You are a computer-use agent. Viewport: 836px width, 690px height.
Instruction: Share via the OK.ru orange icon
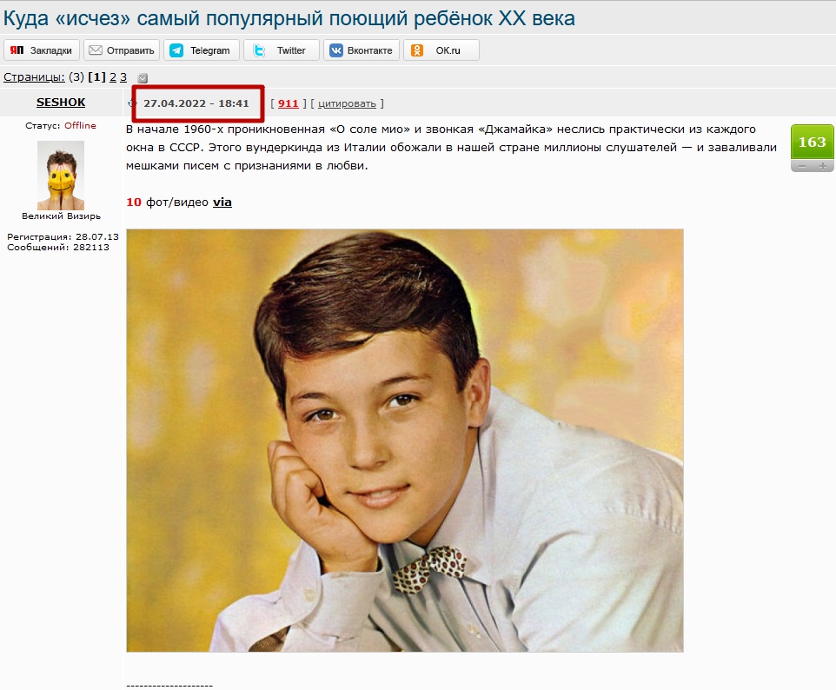(417, 50)
